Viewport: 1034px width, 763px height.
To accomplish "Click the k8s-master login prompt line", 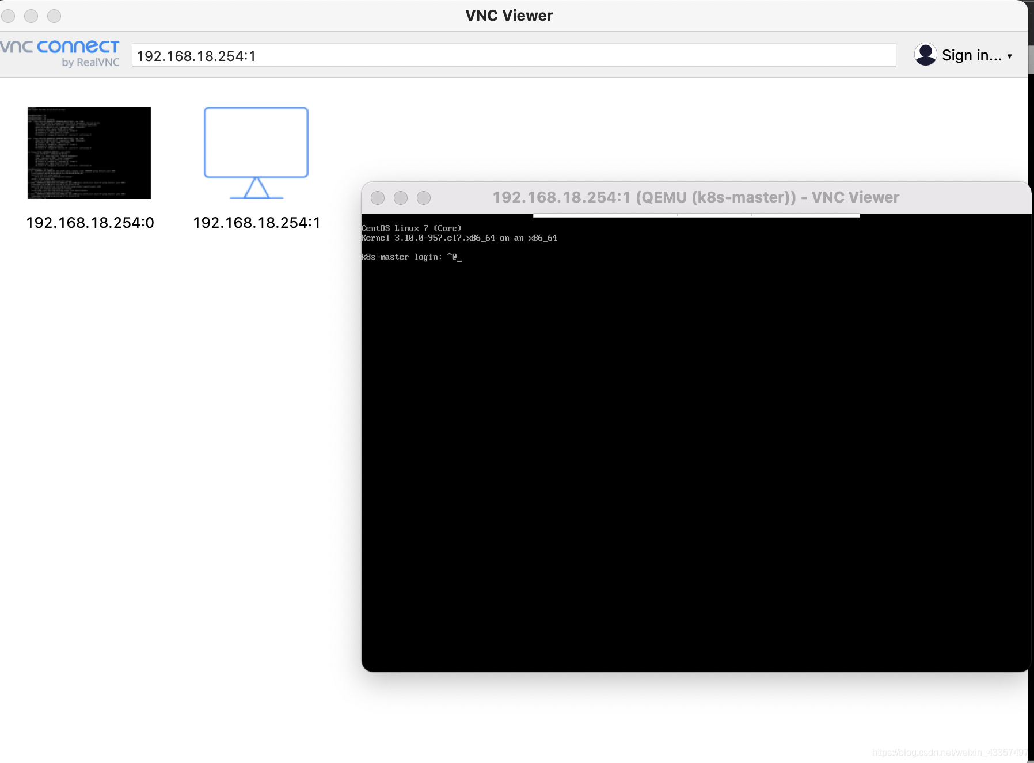I will click(411, 257).
